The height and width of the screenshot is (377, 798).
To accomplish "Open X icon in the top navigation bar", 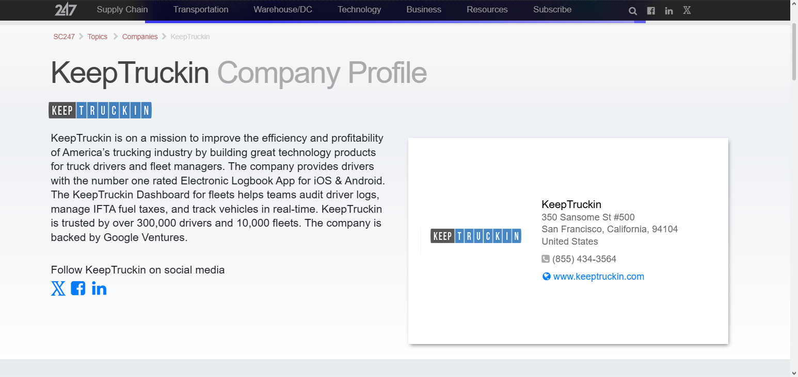I will (x=687, y=10).
